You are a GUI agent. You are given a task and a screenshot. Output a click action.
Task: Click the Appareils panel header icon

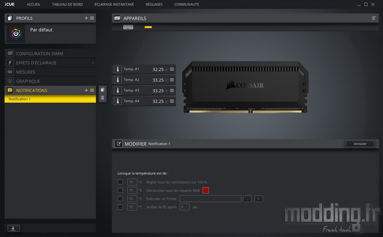coord(117,18)
